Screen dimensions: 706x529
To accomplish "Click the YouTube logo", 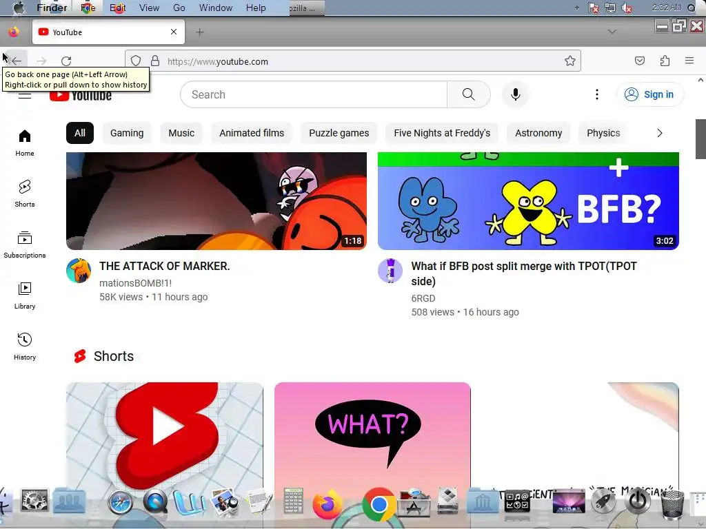I will (x=81, y=95).
